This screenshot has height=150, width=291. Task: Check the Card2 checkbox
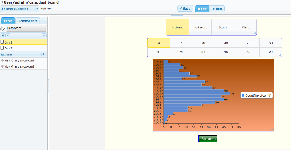pyautogui.click(x=2, y=48)
